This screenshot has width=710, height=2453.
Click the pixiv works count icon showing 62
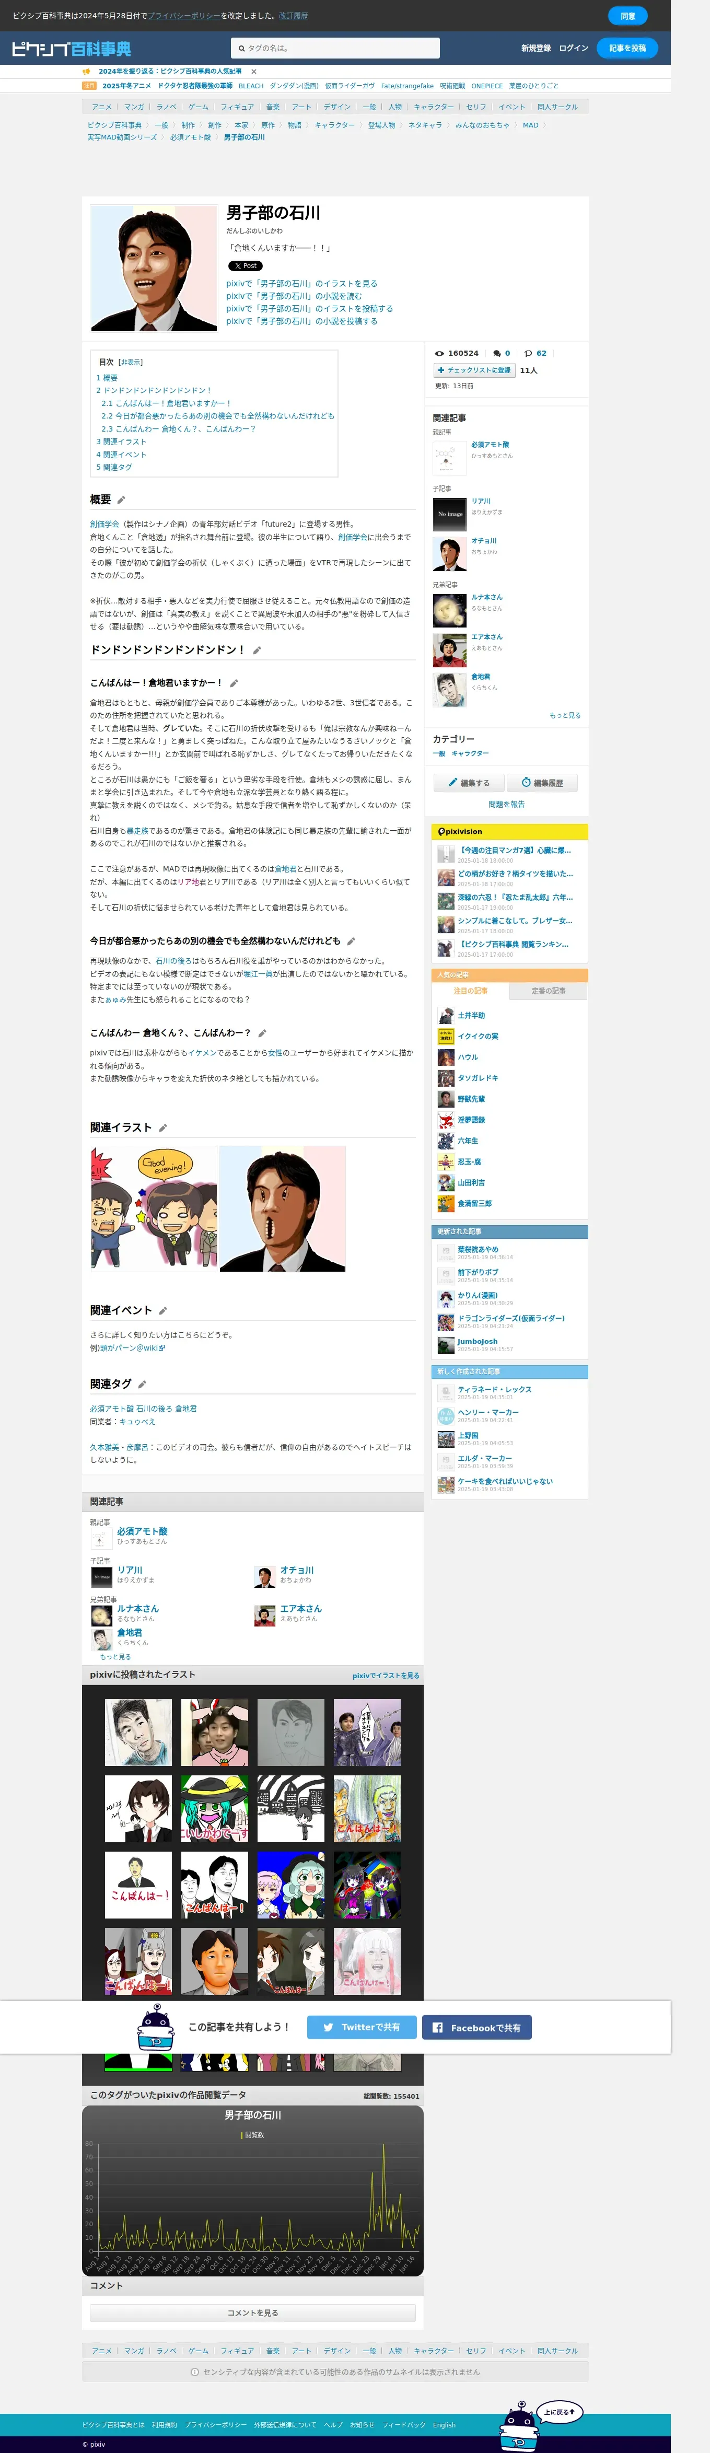point(528,353)
